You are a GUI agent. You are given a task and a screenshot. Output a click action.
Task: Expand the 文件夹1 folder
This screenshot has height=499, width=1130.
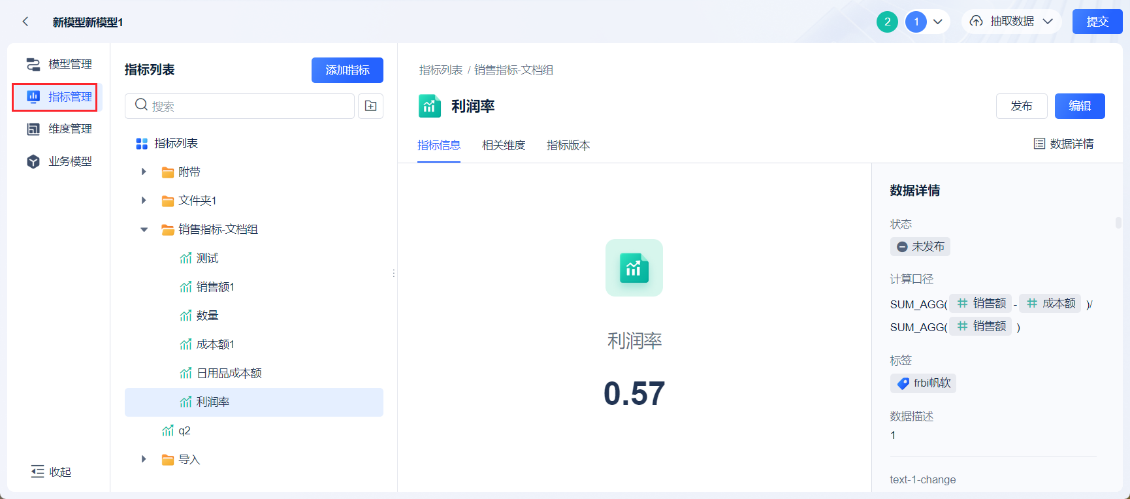point(144,201)
